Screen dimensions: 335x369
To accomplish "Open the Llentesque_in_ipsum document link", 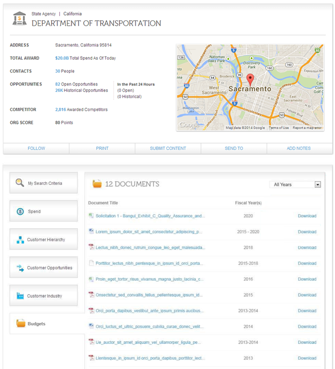I will (150, 358).
